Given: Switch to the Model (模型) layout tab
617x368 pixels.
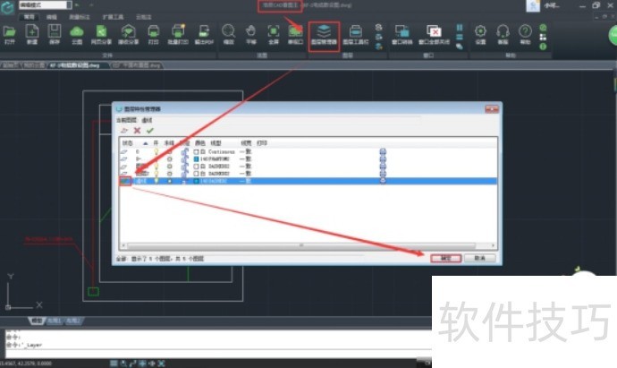Looking at the screenshot, I should 37,320.
